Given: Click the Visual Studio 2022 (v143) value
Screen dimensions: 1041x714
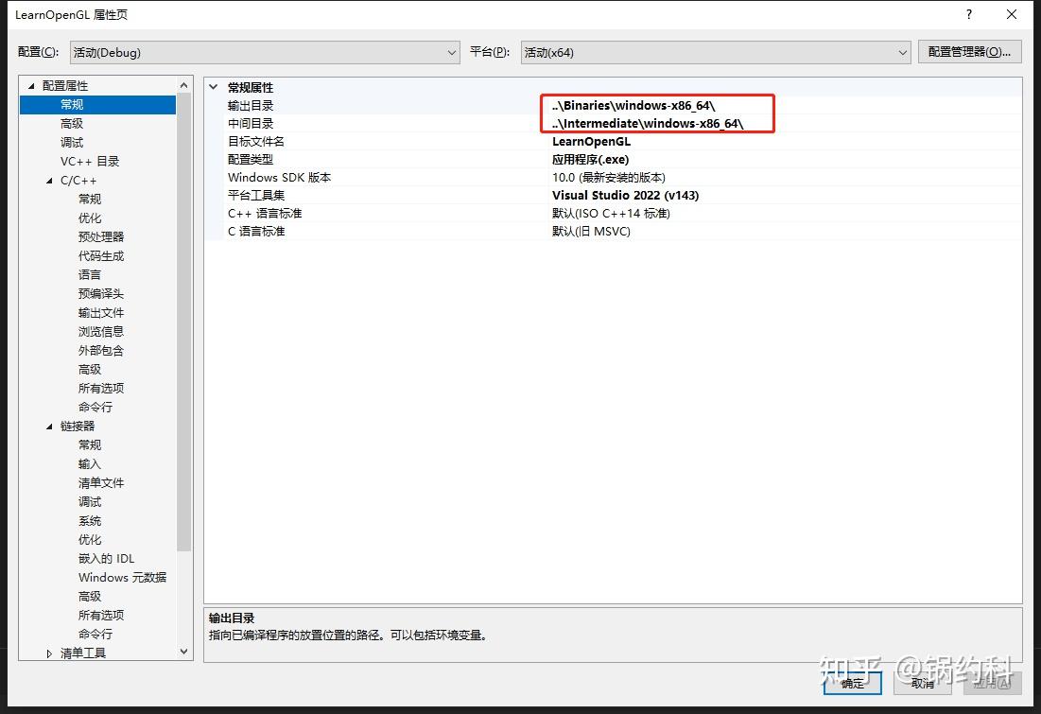Looking at the screenshot, I should (625, 195).
